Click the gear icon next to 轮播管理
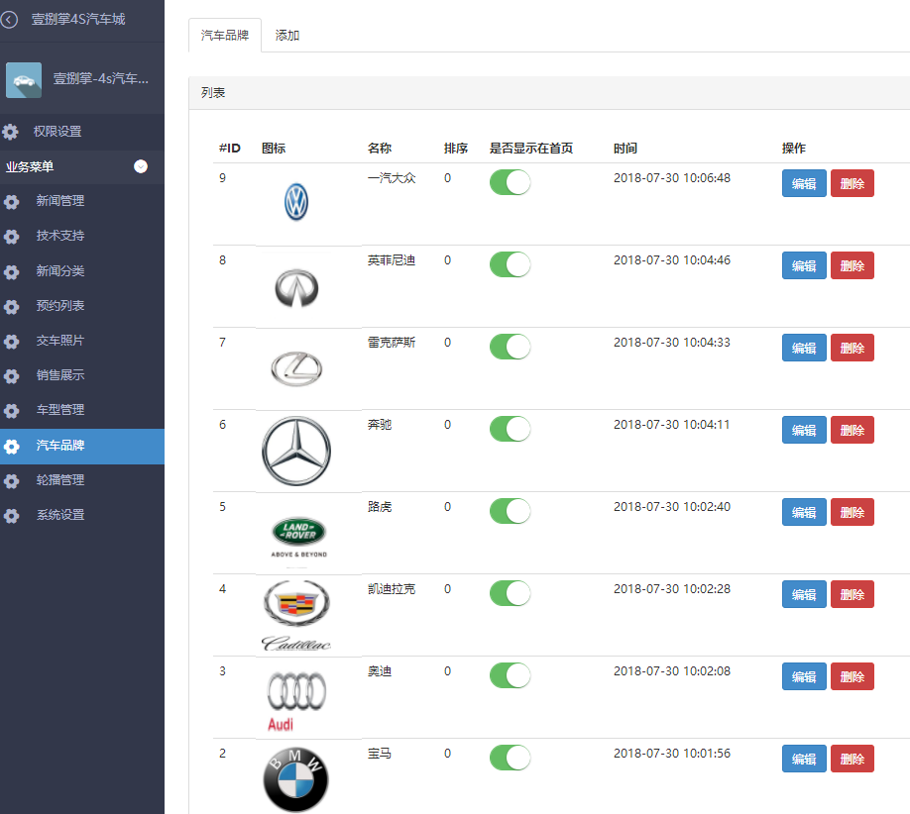This screenshot has width=910, height=814. click(11, 481)
